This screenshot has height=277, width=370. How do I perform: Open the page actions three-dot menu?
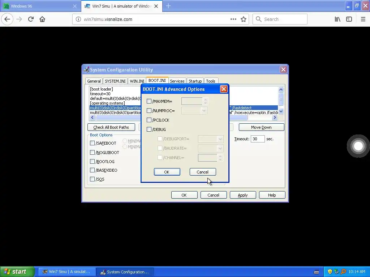[233, 19]
